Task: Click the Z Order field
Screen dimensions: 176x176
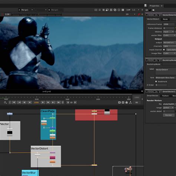Action: (x=161, y=85)
